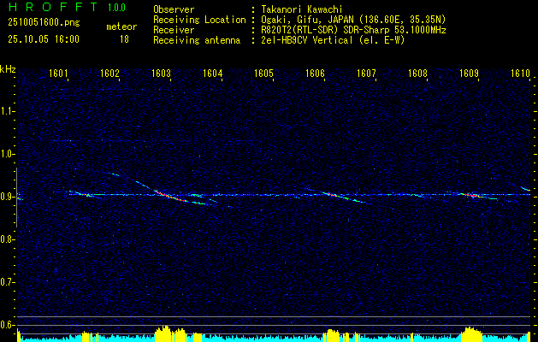The image size is (538, 342).
Task: Click the meteor count value 18
Action: 124,39
